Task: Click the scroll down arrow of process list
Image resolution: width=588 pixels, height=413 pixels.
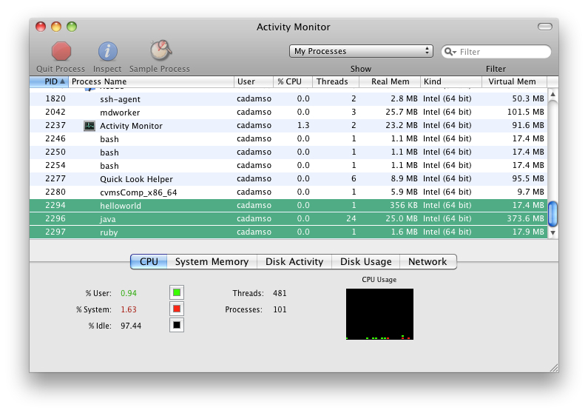Action: coord(552,232)
